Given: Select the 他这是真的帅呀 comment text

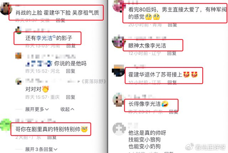Looking at the screenshot, I should [x=147, y=133].
